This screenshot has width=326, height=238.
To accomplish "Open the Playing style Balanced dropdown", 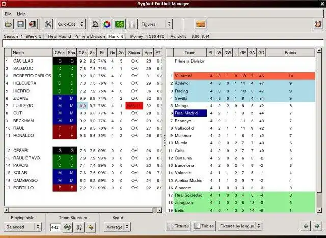I will [22, 227].
